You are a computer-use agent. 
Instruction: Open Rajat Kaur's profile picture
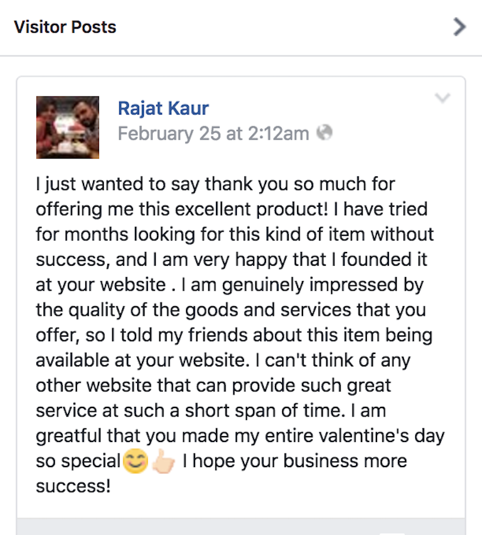[x=67, y=127]
